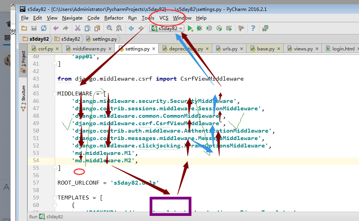
Task: Open the View menu
Action: coord(52,18)
